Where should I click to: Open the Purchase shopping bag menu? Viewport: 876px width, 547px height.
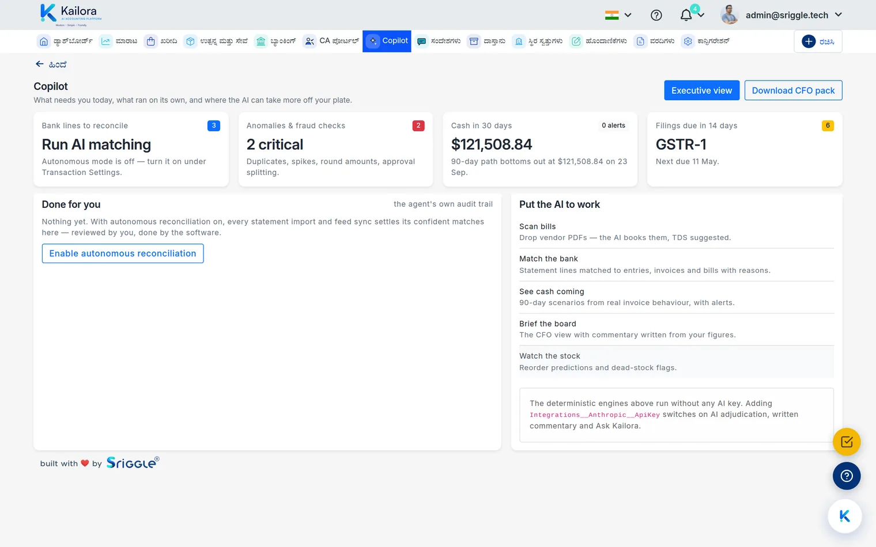(150, 41)
